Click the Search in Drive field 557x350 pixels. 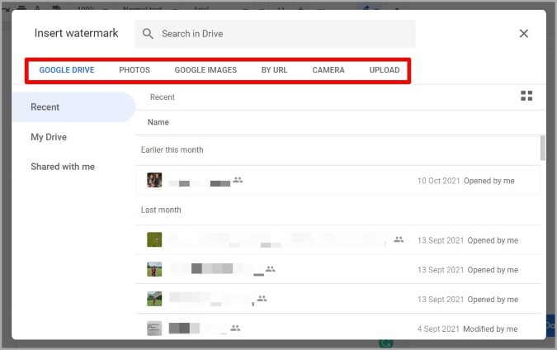click(275, 34)
